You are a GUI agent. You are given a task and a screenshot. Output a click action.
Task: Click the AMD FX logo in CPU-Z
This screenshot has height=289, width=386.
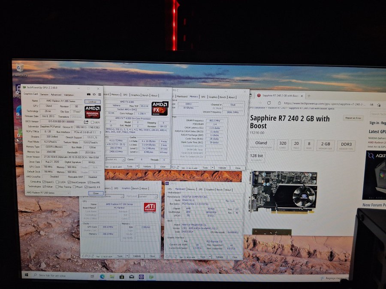coord(160,108)
